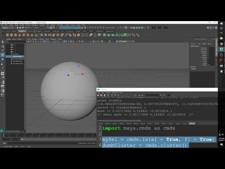The width and height of the screenshot is (225, 169).
Task: Click the New Scene icon in status line
Action: (18, 27)
